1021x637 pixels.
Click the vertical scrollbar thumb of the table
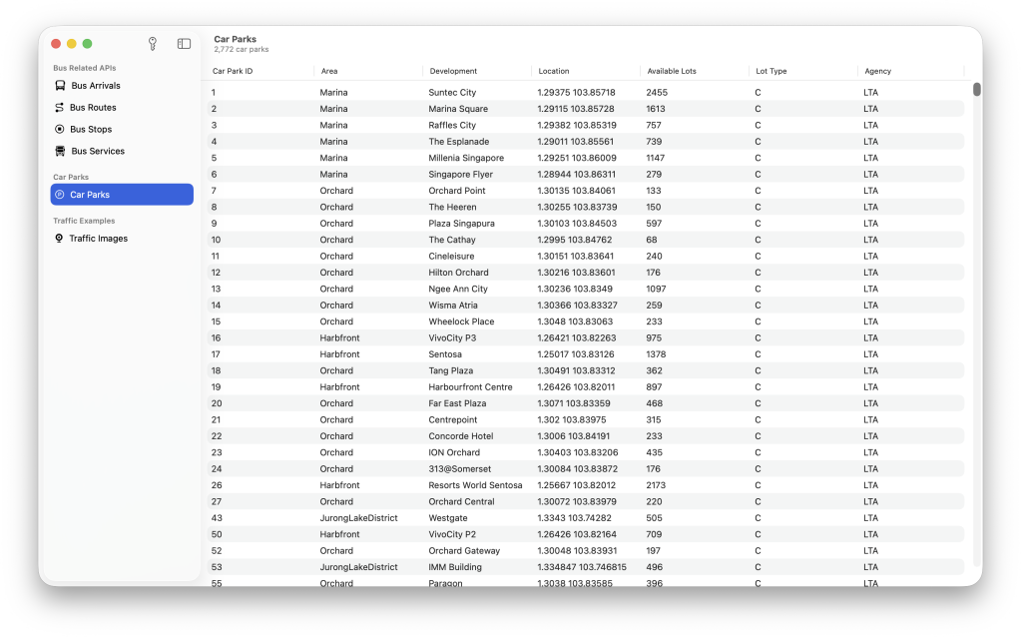977,89
